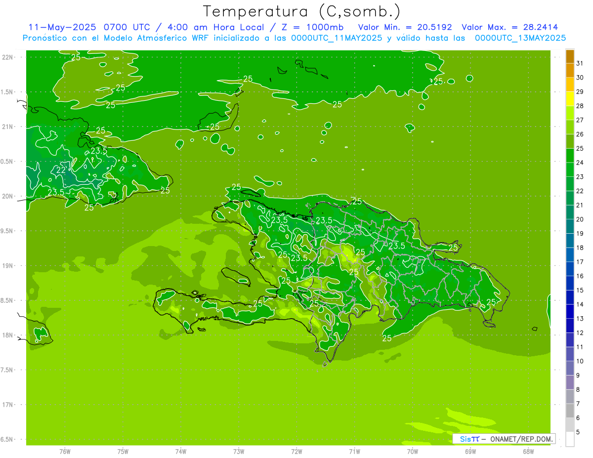Click color scale segment between 18 and 19
The image size is (593, 458).
[x=570, y=241]
